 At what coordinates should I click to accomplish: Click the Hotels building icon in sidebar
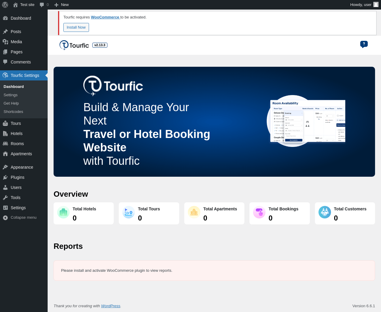coord(5,134)
